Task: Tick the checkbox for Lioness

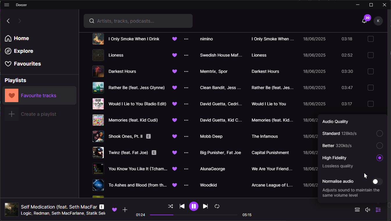Action: tap(371, 55)
